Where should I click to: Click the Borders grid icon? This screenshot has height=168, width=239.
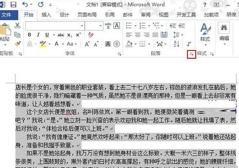[x=142, y=44]
